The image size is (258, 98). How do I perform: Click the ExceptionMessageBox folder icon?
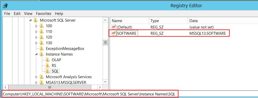pos(42,49)
